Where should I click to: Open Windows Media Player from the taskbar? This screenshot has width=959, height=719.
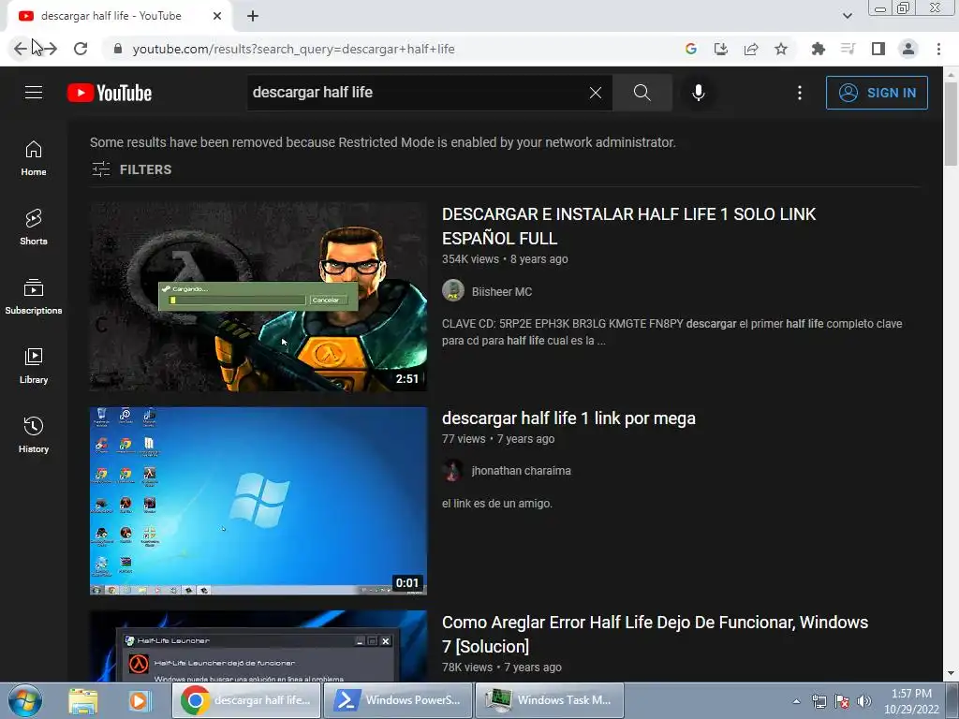point(139,700)
